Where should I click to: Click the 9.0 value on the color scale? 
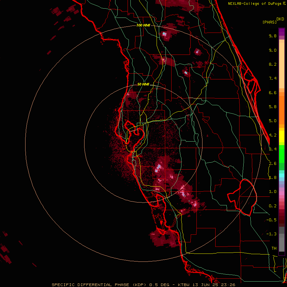pos(273,50)
